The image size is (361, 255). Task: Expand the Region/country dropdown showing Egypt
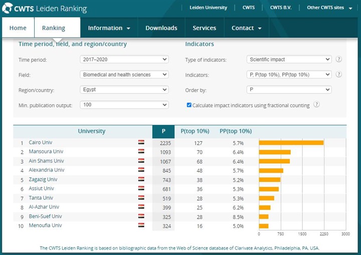(124, 90)
